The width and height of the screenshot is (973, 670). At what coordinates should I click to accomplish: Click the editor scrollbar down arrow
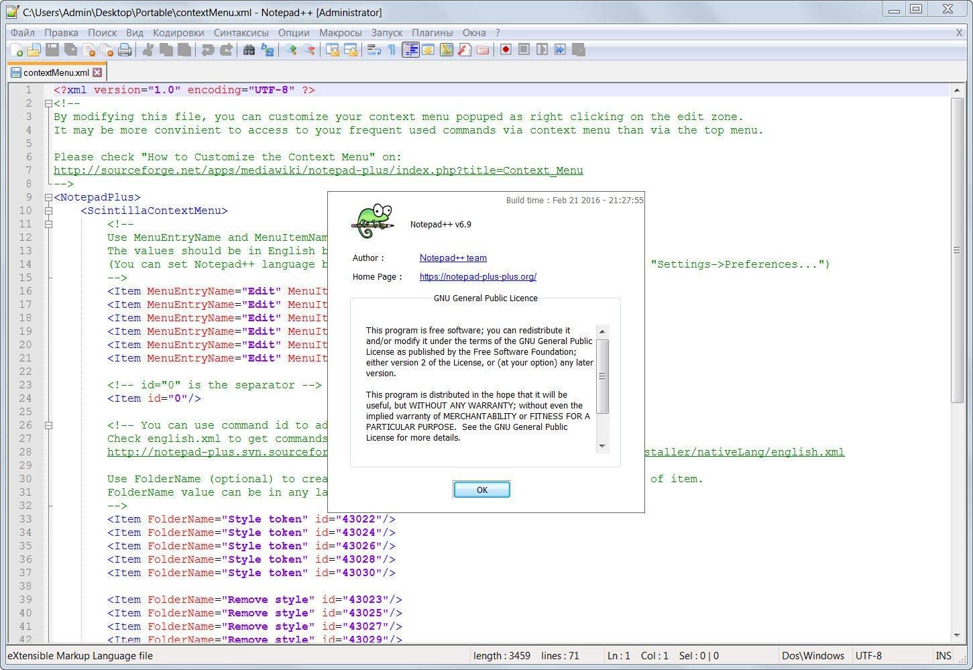pos(957,635)
